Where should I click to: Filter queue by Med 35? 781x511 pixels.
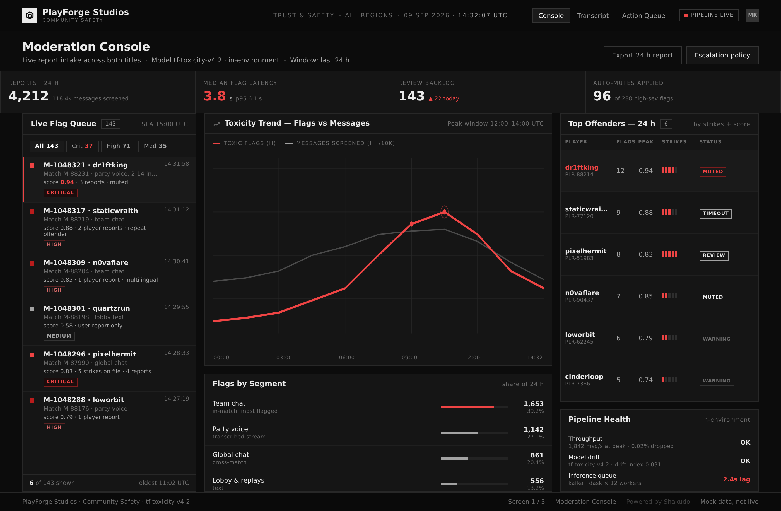point(155,146)
